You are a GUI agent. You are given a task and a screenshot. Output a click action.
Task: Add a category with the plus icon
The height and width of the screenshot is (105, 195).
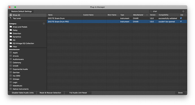44,24
